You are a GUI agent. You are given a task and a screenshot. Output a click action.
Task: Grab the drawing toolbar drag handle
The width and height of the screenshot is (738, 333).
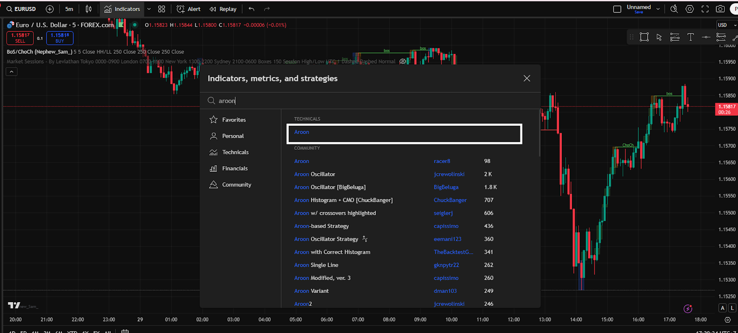click(x=631, y=37)
